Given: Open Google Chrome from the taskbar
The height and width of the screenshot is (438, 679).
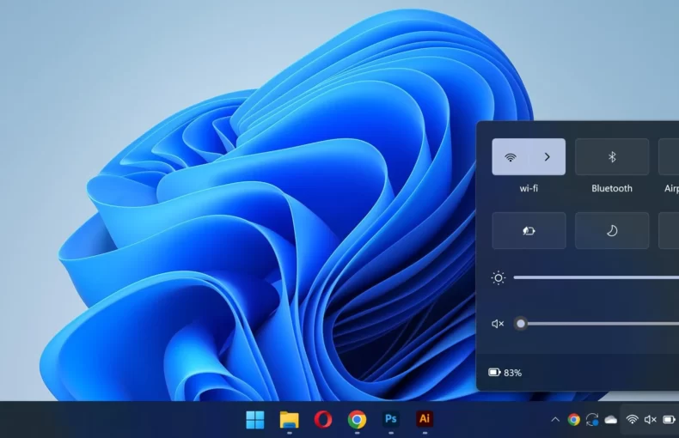Looking at the screenshot, I should click(357, 419).
